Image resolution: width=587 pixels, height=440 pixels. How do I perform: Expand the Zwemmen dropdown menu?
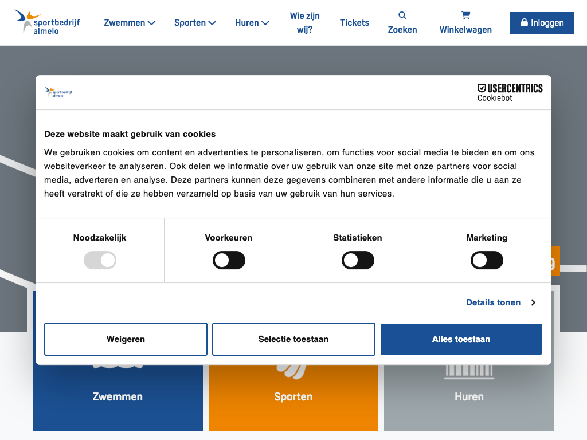pos(130,23)
